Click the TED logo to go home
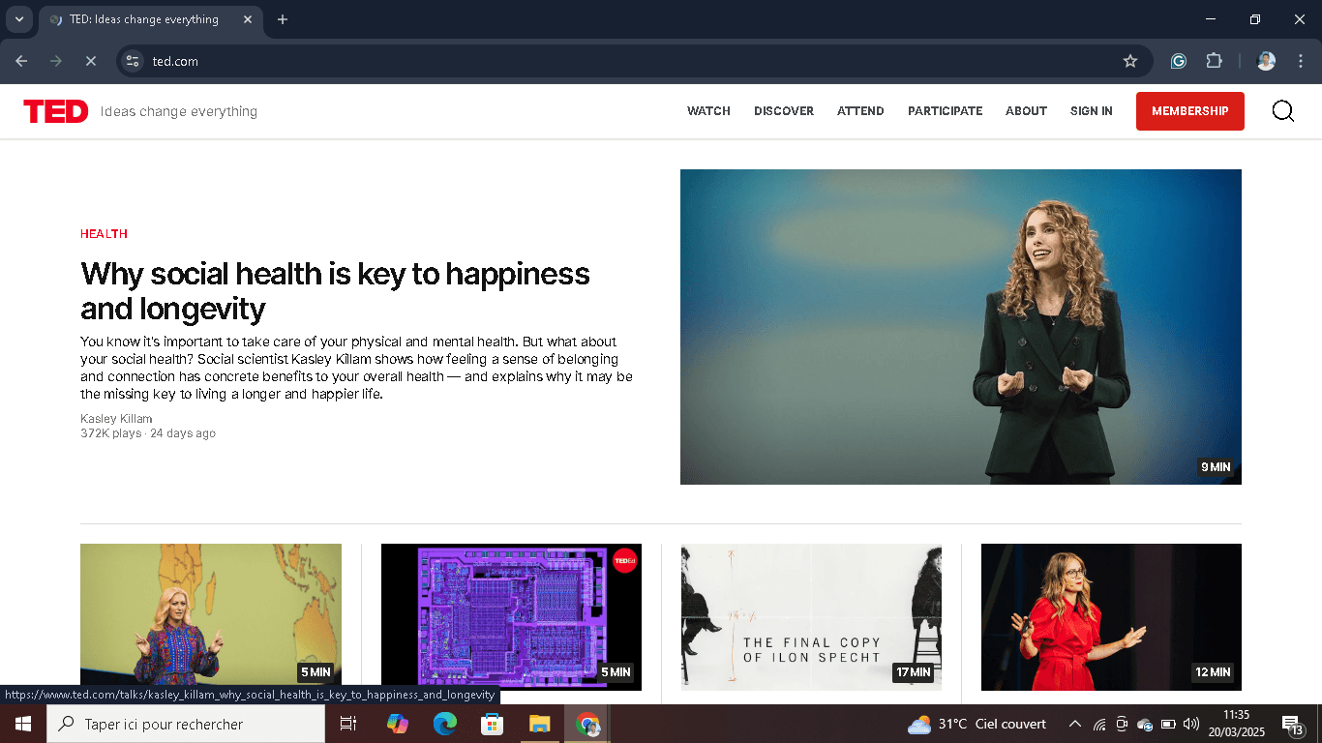The image size is (1322, 743). (55, 111)
